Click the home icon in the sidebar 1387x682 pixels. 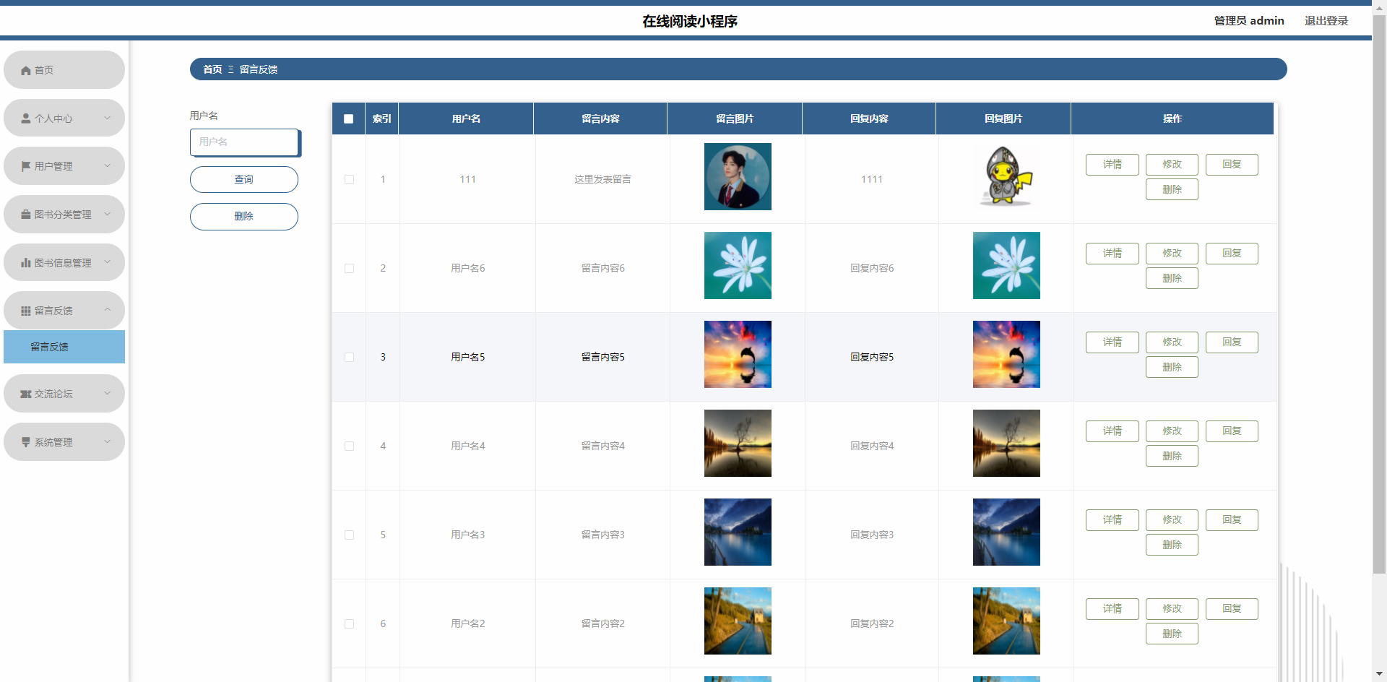click(x=26, y=70)
